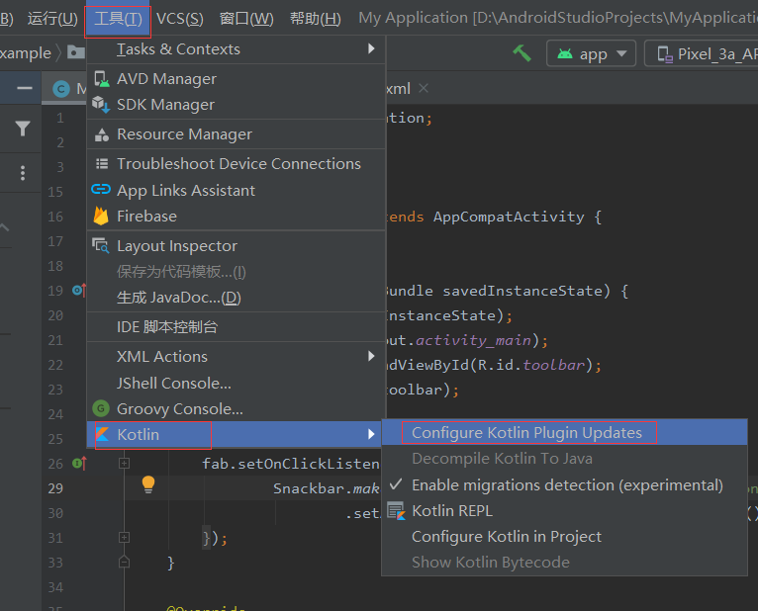
Task: Select Configure Kotlin in Project
Action: 564,537
